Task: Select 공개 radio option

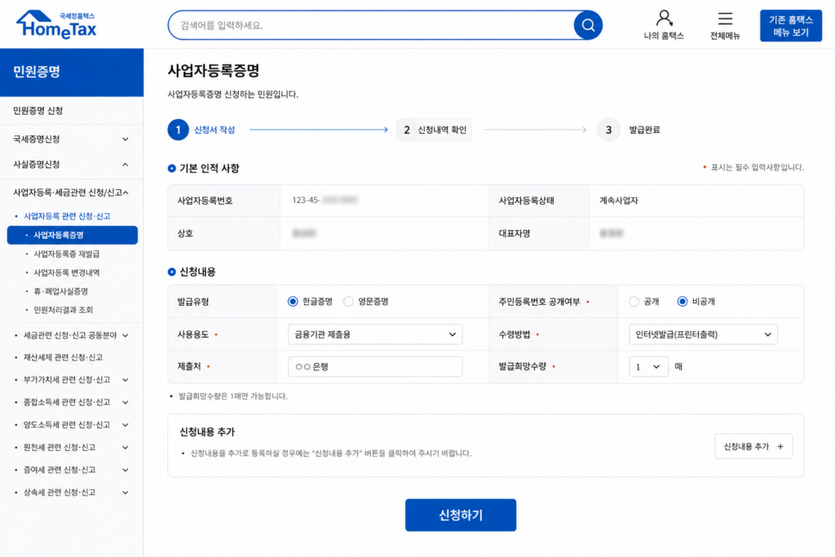Action: (x=634, y=302)
